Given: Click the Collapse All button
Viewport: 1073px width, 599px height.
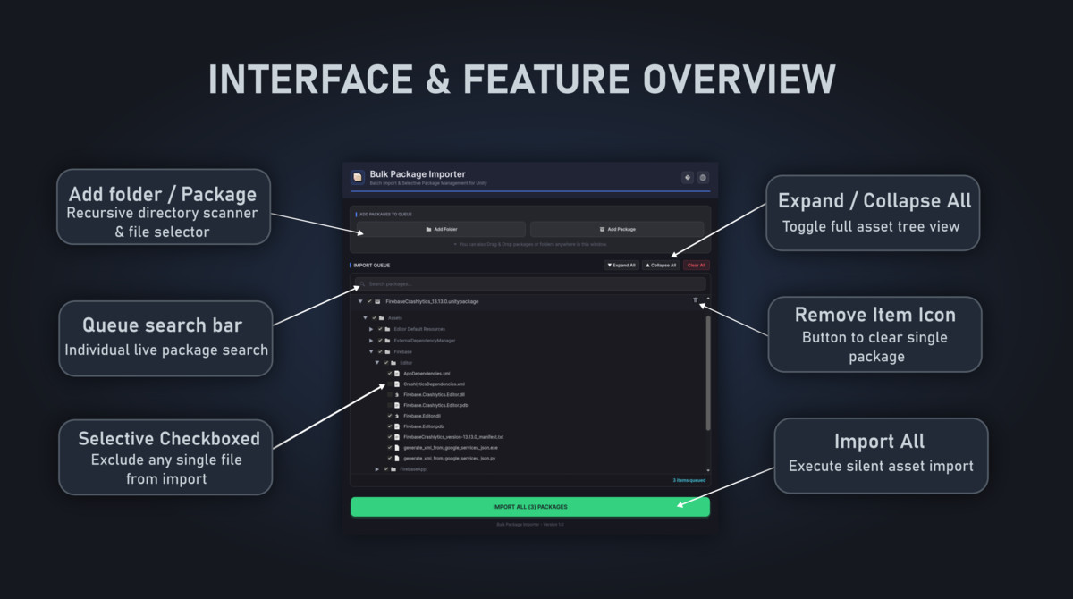Looking at the screenshot, I should click(x=661, y=265).
